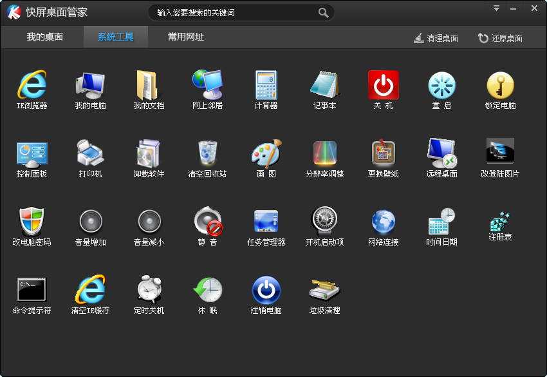Click 清空回收站 recycle bin icon
Screen dimensions: 547x377
(208, 153)
